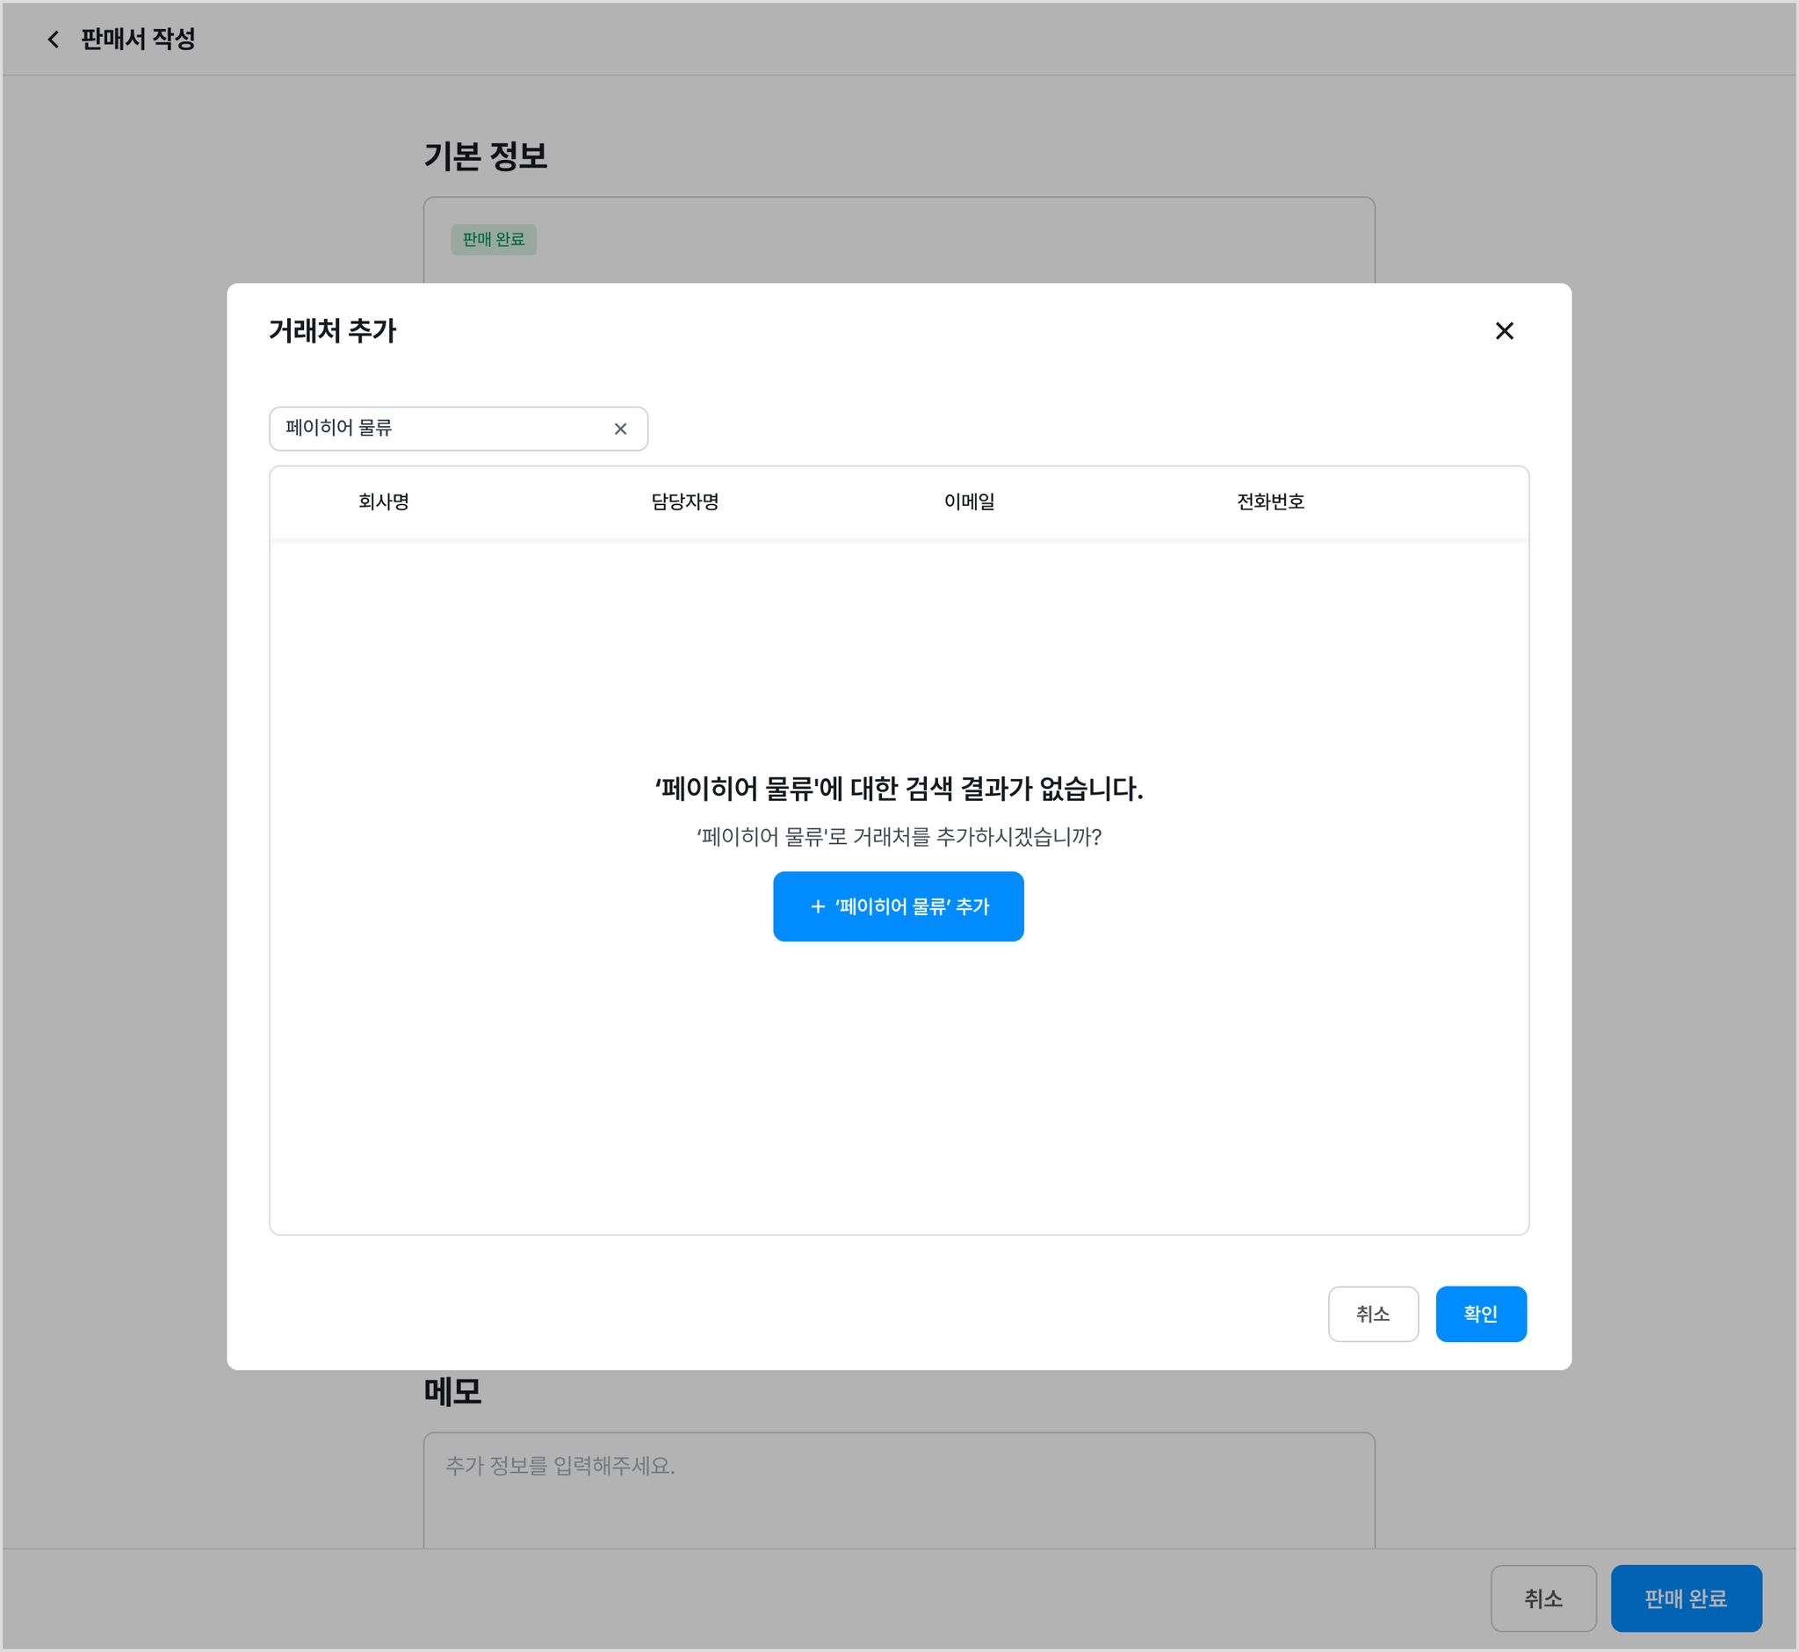
Task: Click the 검색 결과가 없습니다 message
Action: tap(899, 789)
